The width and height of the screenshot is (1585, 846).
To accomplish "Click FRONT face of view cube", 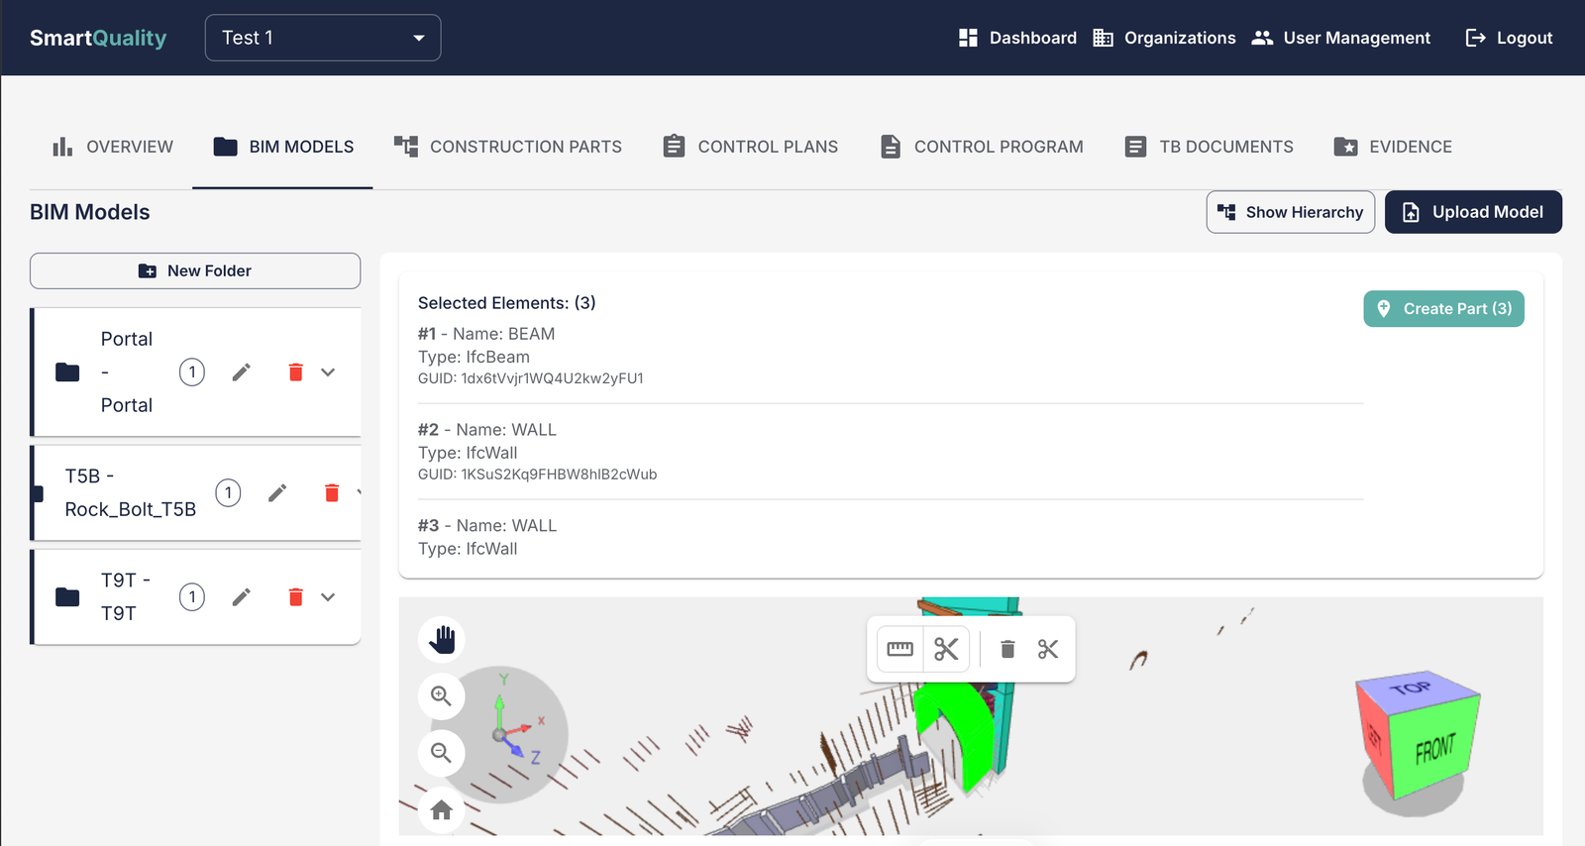I will (1434, 748).
